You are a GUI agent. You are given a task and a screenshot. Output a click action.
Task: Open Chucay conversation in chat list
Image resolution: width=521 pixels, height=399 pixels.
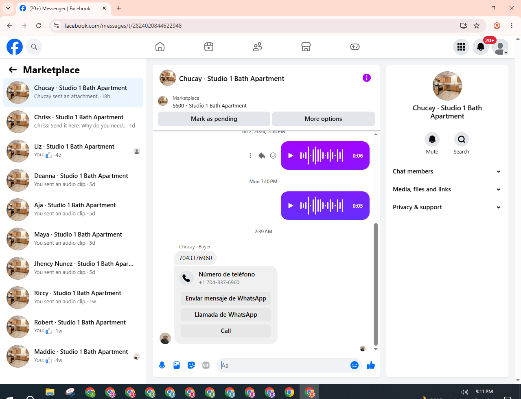73,92
